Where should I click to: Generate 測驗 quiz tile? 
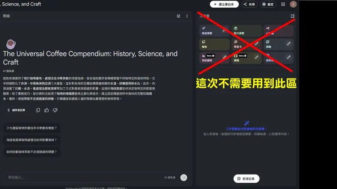point(279,44)
